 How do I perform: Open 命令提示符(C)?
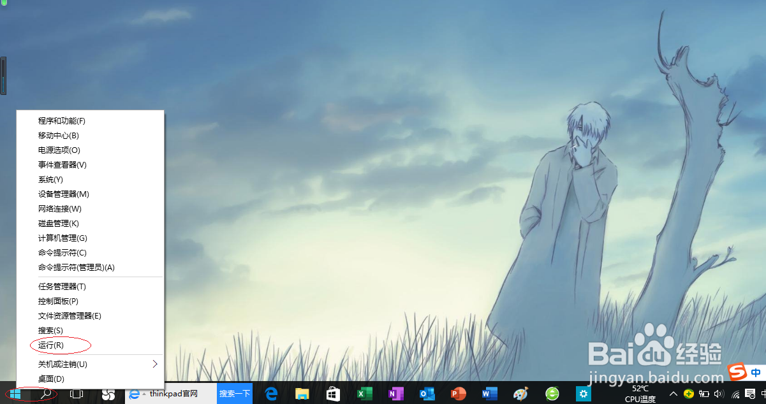[90, 253]
